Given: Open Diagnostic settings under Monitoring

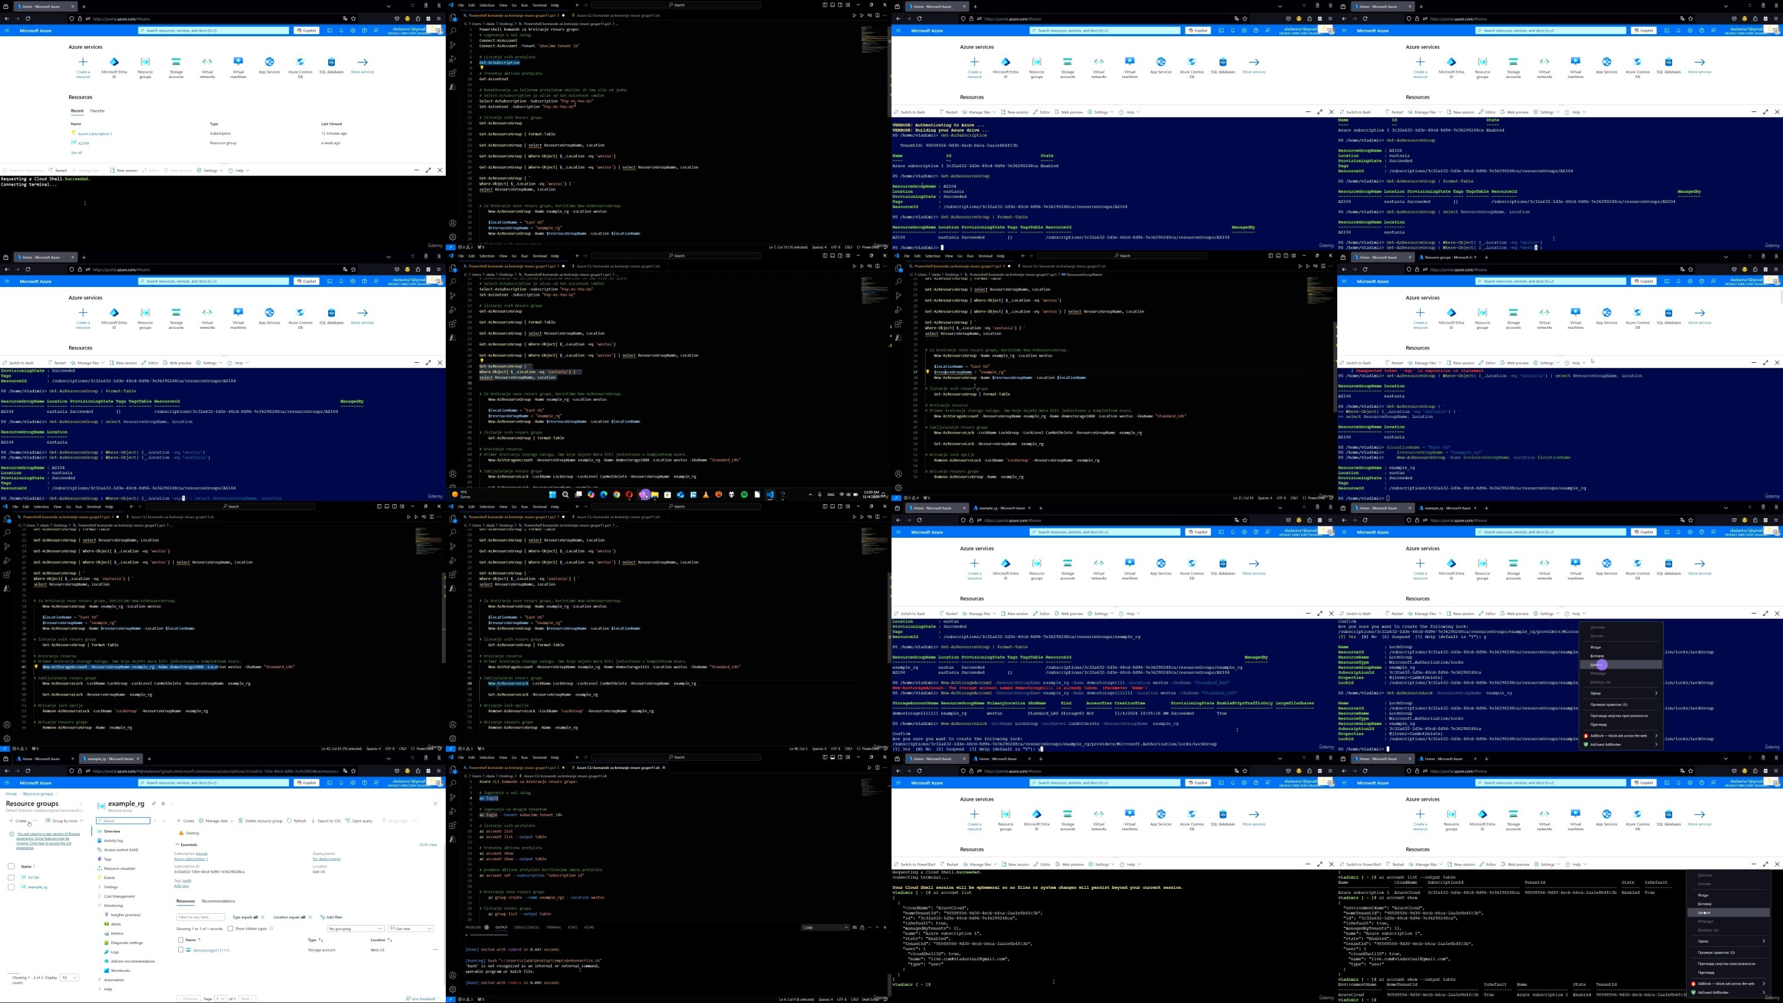Looking at the screenshot, I should tap(125, 943).
